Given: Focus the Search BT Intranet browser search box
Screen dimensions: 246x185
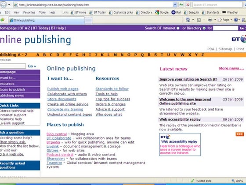Looking at the screenshot, I should pos(217,5).
